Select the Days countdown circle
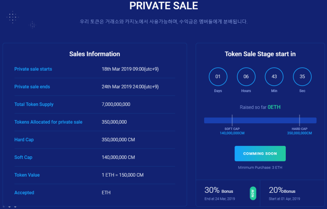This screenshot has width=327, height=209. [x=218, y=77]
